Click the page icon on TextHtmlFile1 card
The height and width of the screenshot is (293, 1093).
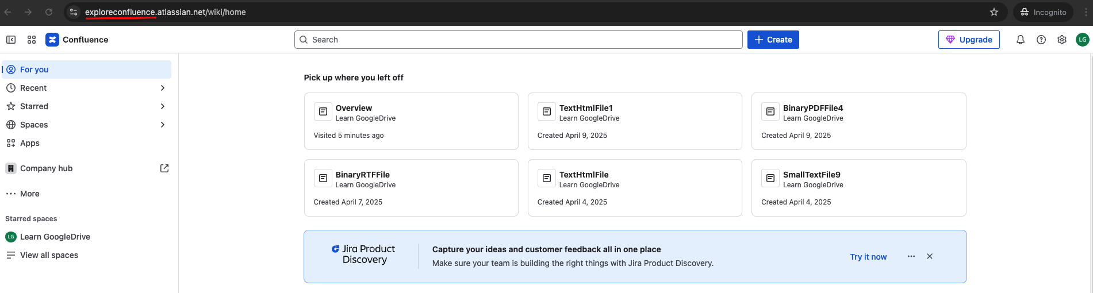pos(547,111)
